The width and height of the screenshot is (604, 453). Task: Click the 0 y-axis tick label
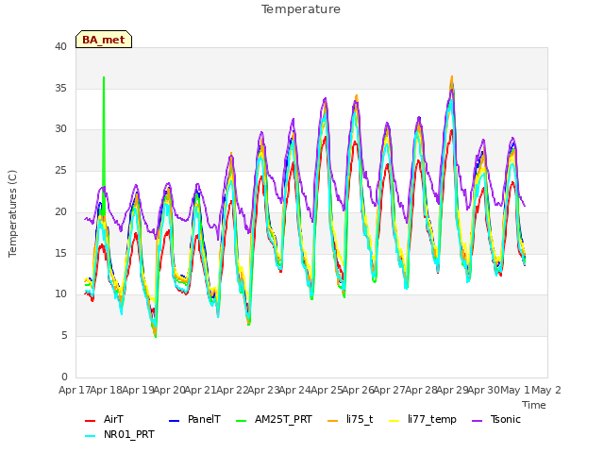[64, 377]
